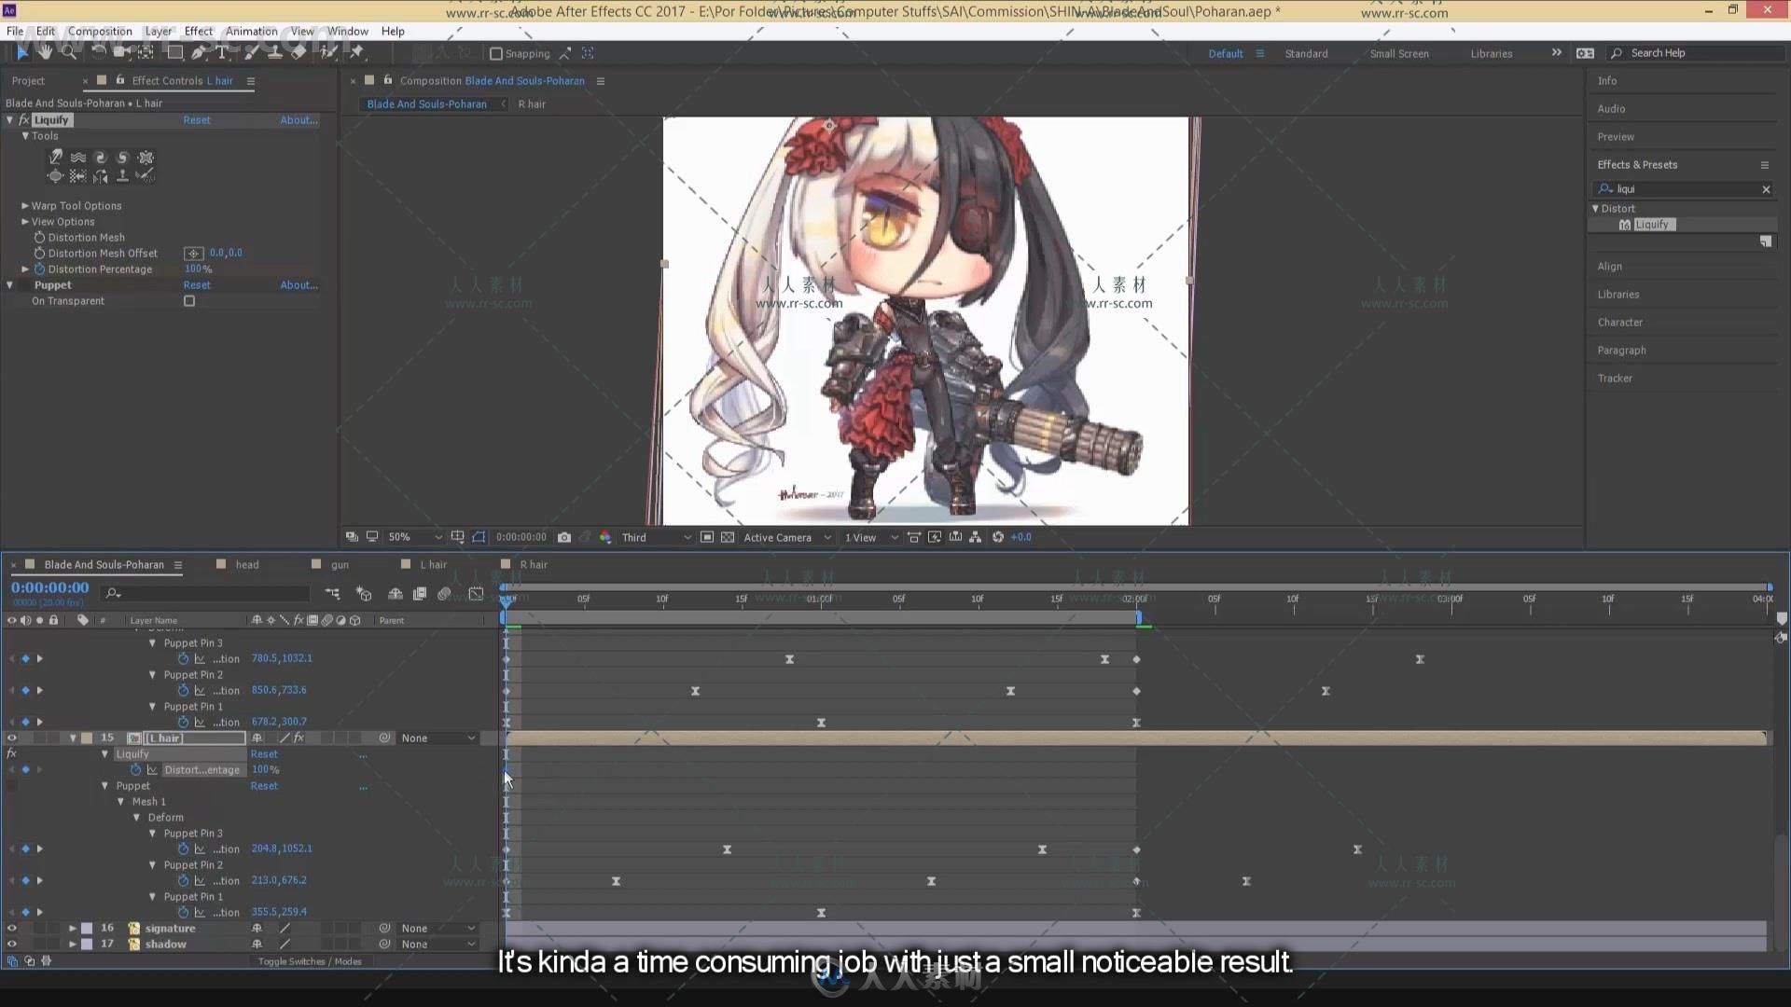Open the Third resolution dropdown

click(x=657, y=537)
